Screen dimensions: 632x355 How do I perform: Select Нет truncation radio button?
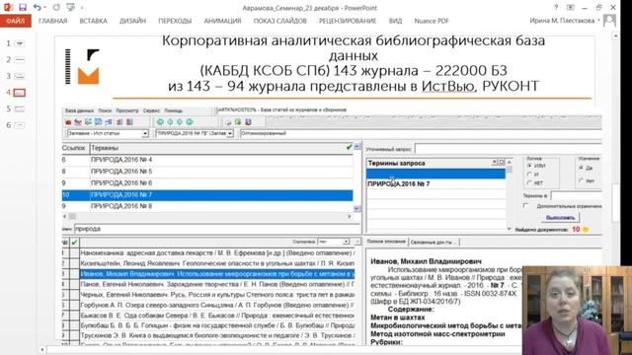click(581, 180)
